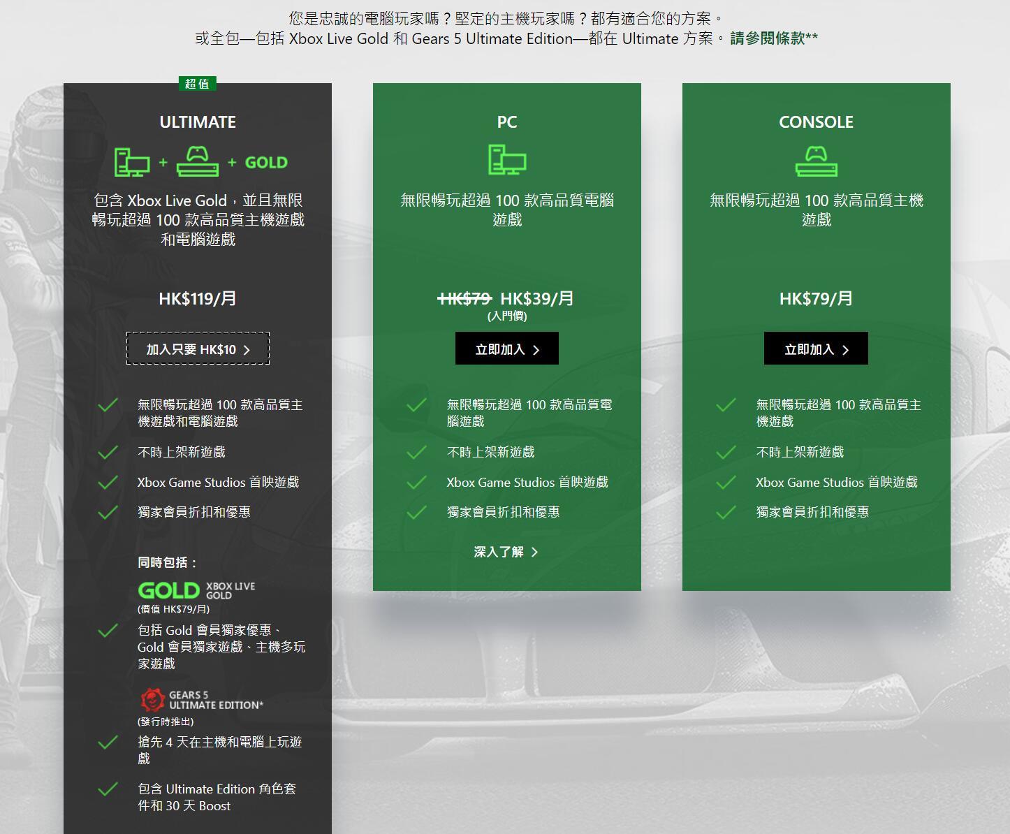Click checkmark beside Ultimate 獨家會員折扣和優惠
The height and width of the screenshot is (834, 1010).
[x=108, y=513]
